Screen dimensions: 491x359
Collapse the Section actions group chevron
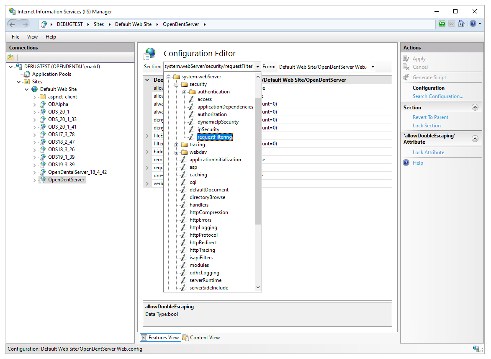[x=475, y=107]
